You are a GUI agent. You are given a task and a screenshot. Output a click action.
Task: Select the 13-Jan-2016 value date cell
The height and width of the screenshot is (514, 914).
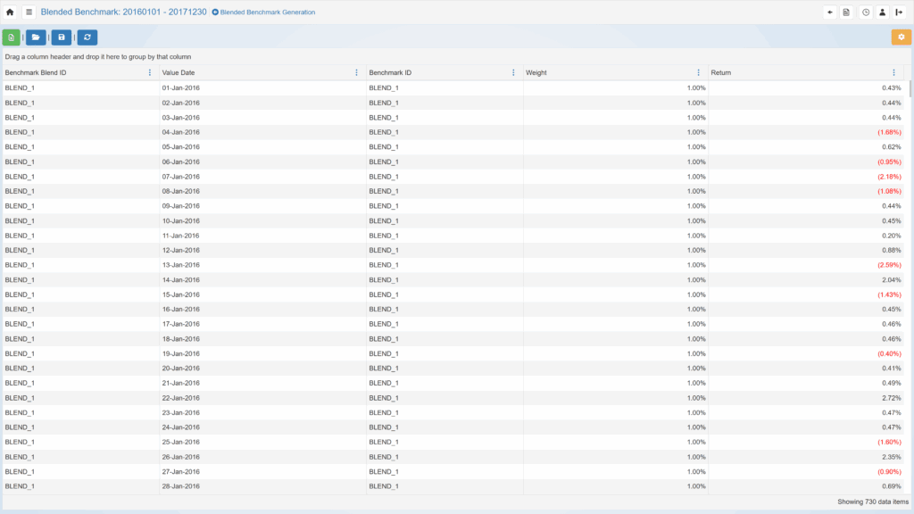181,265
